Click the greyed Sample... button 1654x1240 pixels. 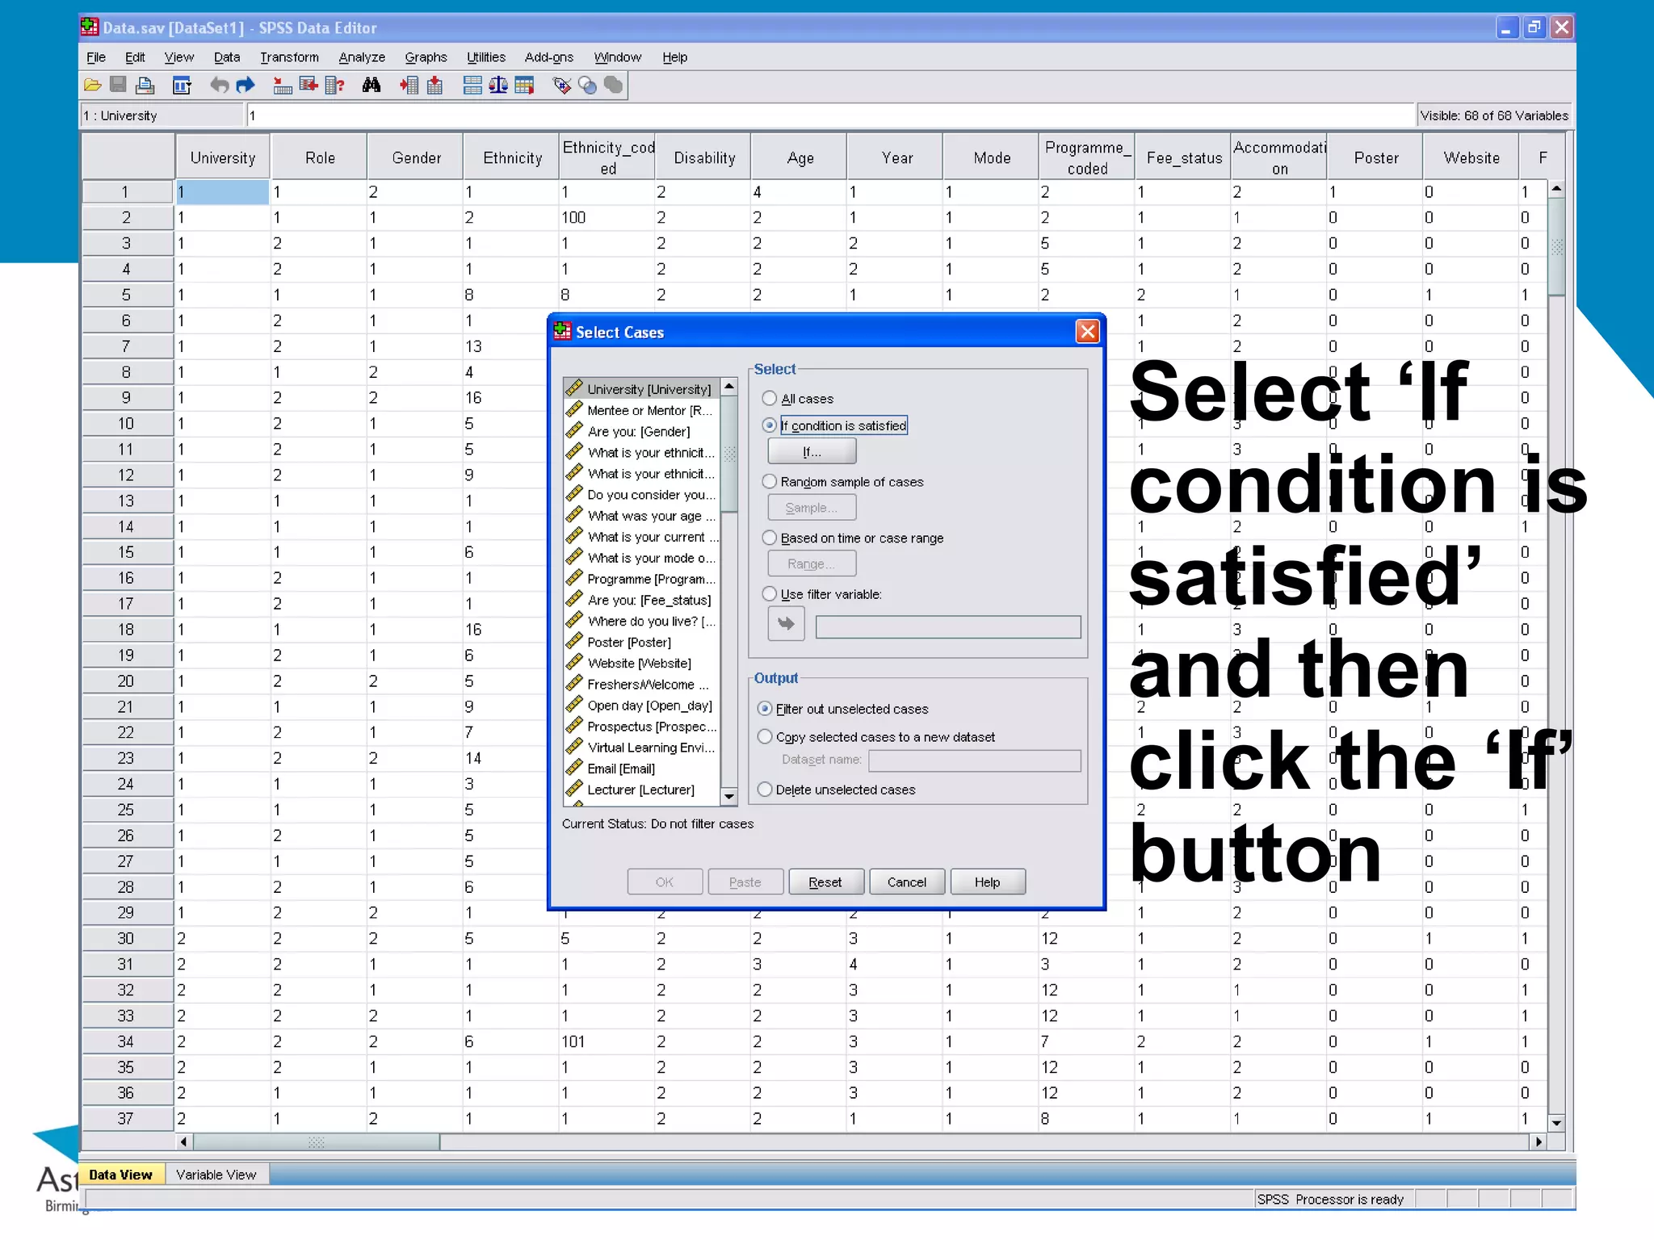click(x=812, y=508)
